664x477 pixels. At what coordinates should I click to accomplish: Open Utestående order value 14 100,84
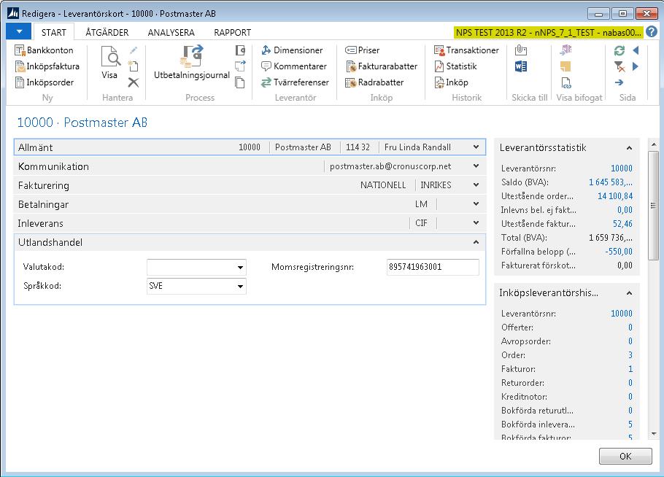pos(615,196)
